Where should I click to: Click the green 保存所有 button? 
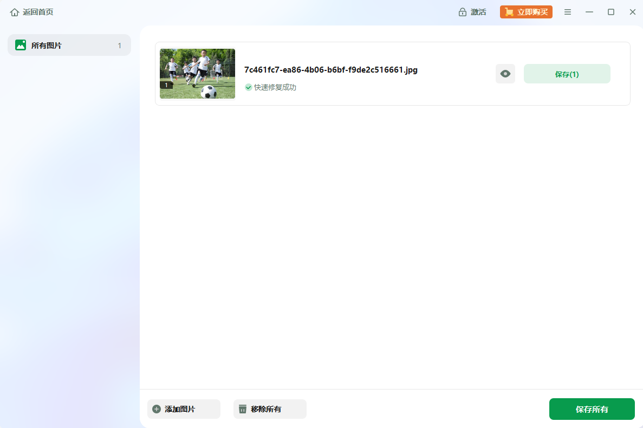coord(592,409)
